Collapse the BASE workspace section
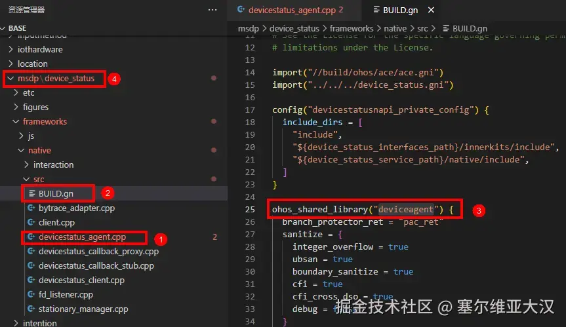This screenshot has height=327, width=566. (3, 28)
